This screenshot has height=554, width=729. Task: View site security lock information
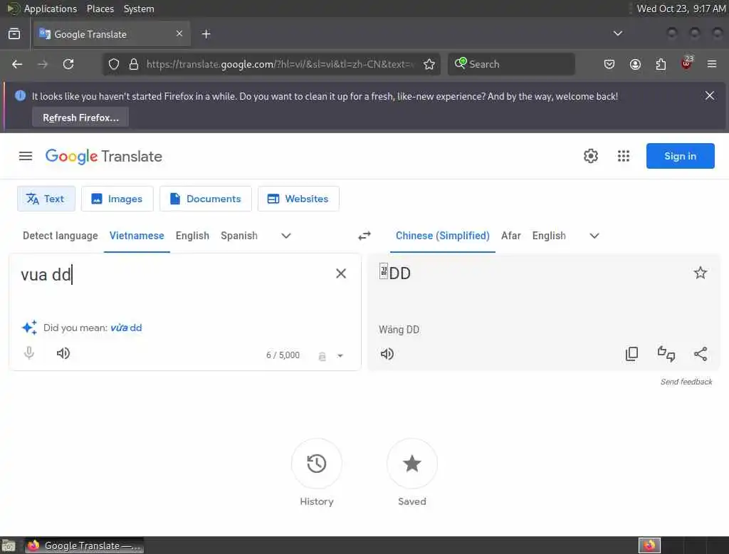pos(134,64)
